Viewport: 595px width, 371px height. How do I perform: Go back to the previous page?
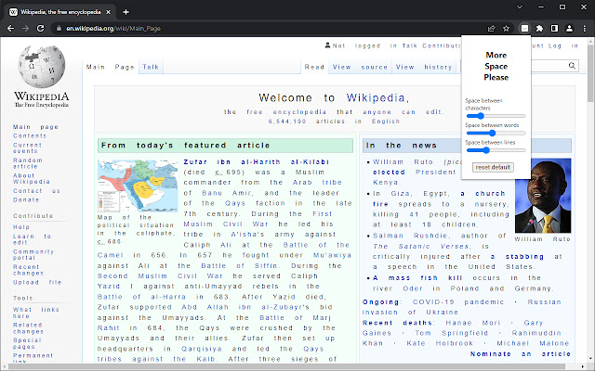pyautogui.click(x=10, y=29)
